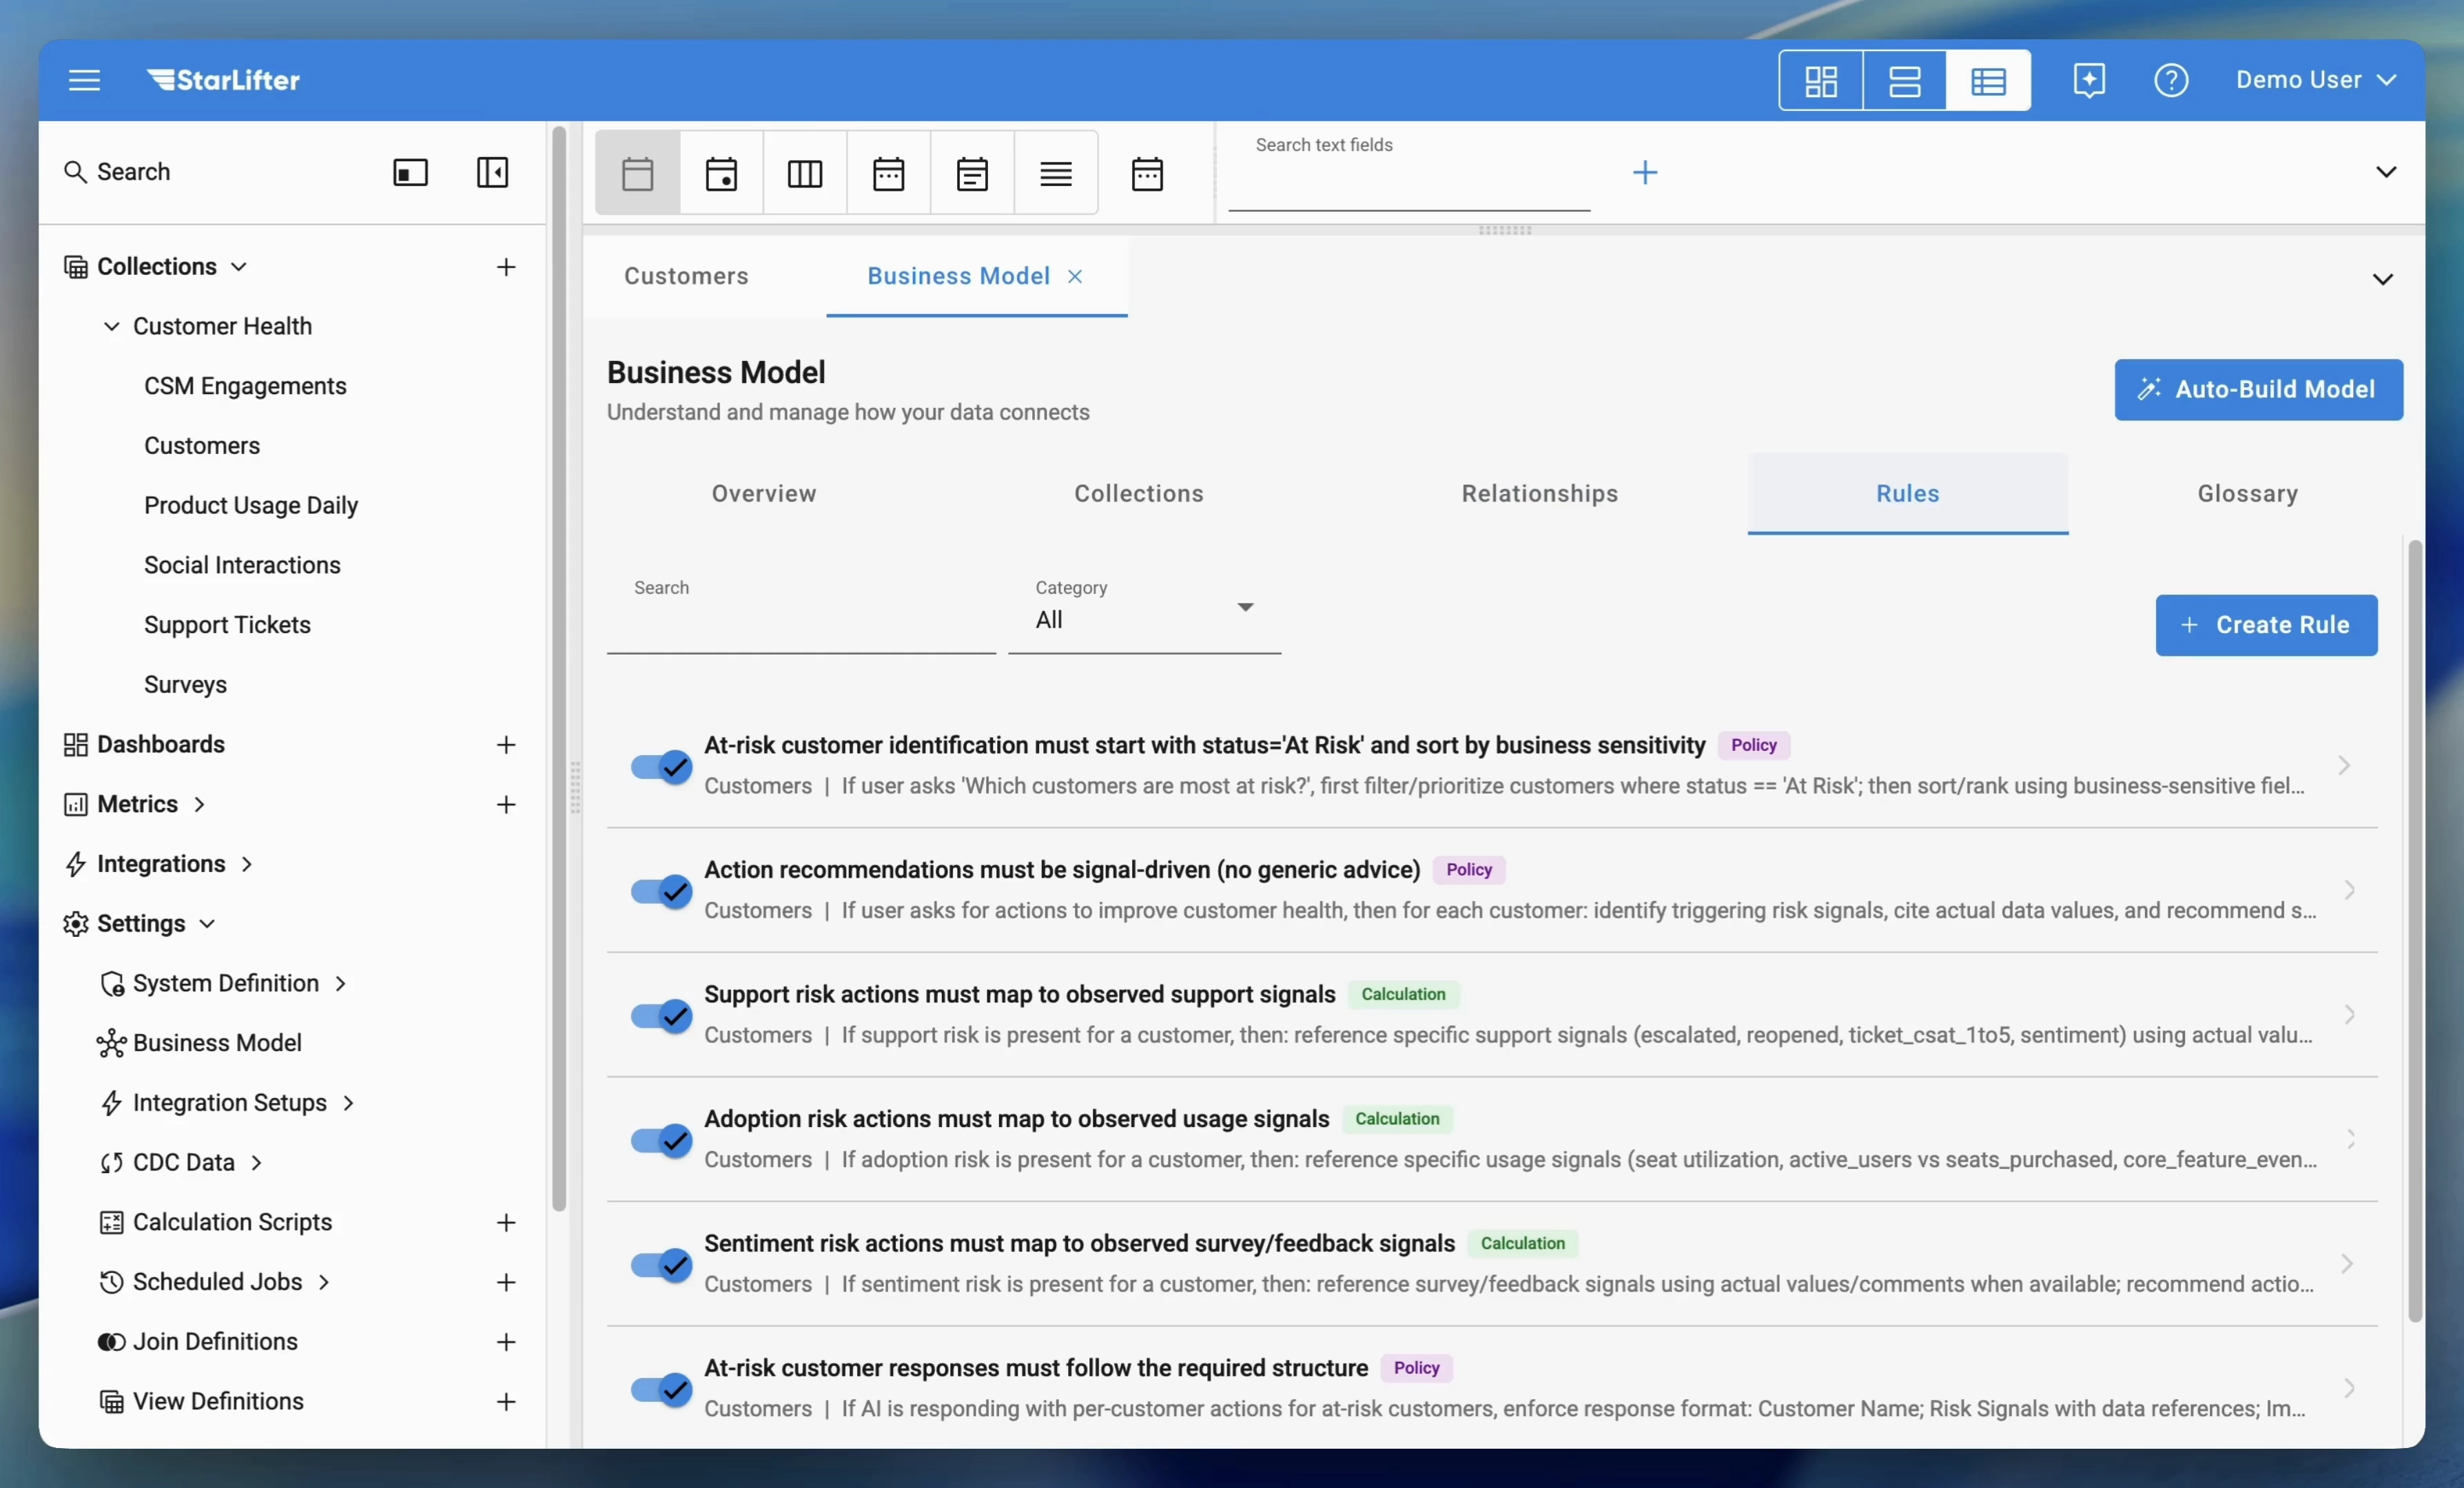
Task: Open the hamburger menu next to StarLifter logo
Action: pos(84,80)
